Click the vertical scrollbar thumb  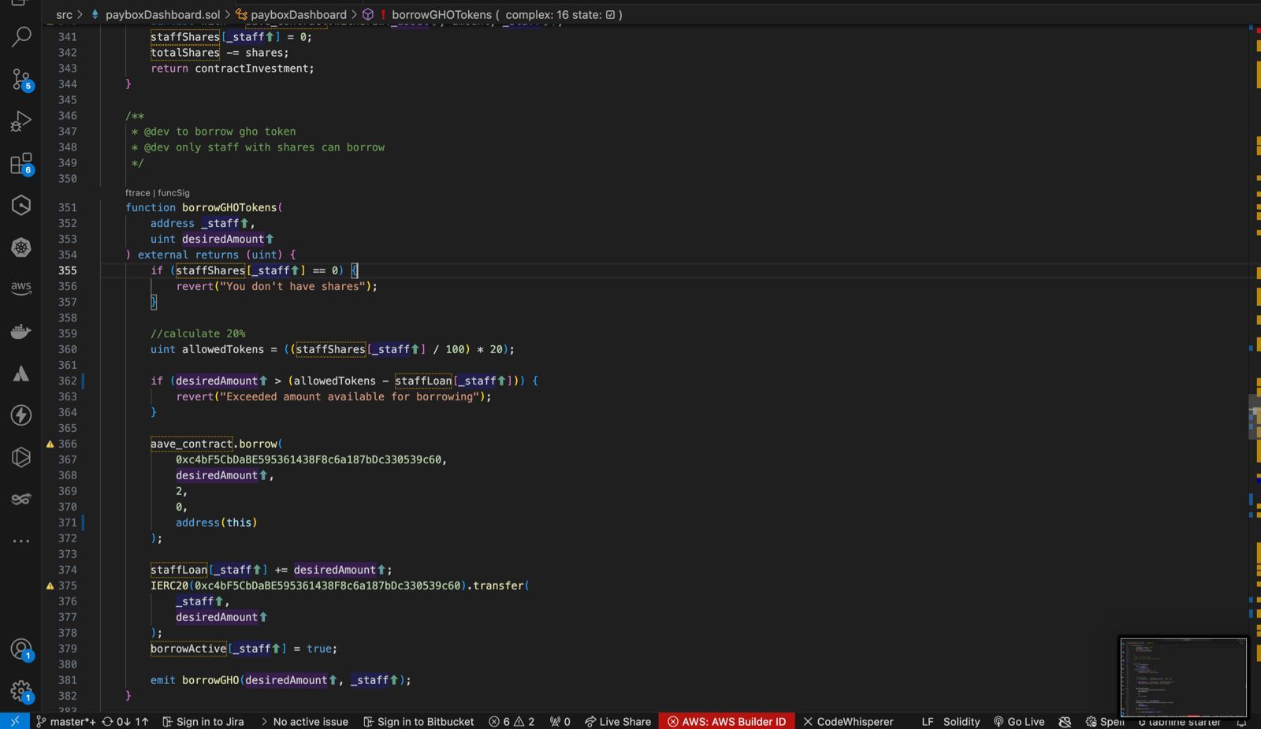[1255, 417]
